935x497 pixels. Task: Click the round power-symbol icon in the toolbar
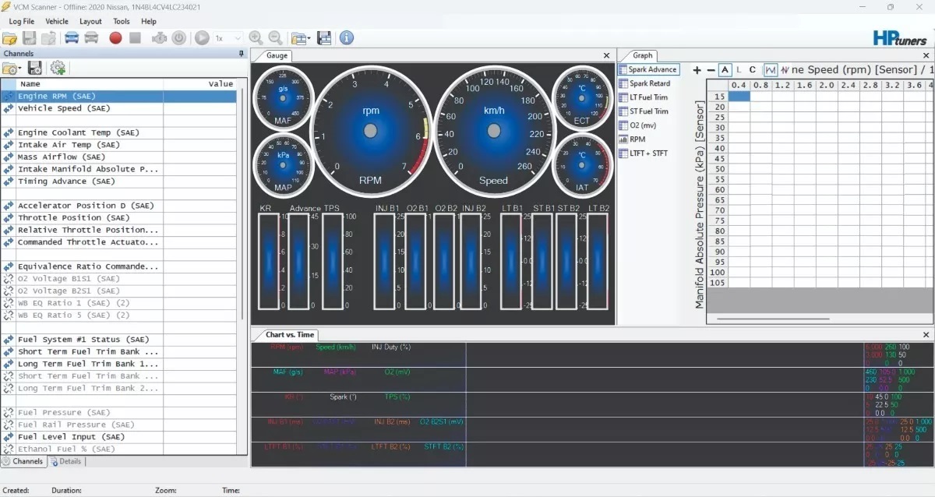178,37
